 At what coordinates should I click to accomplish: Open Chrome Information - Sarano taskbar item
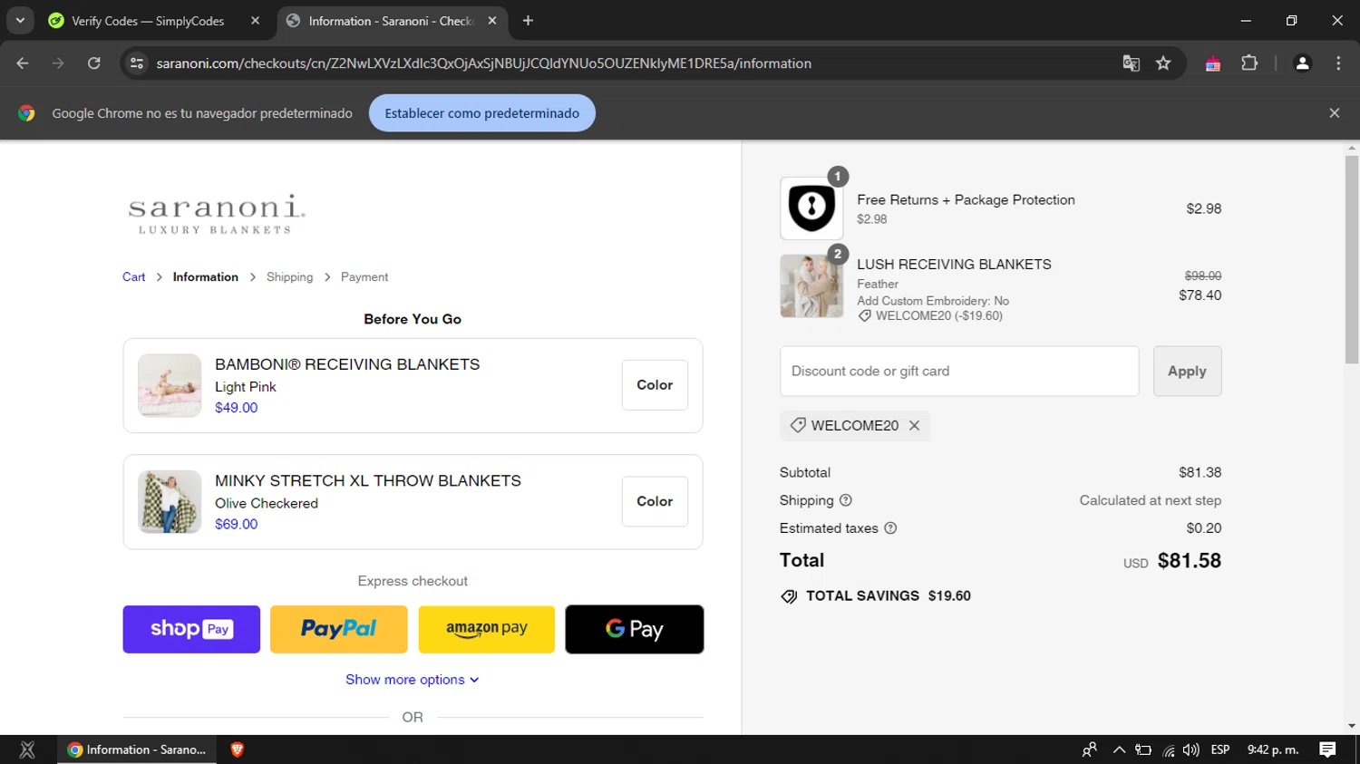137,749
